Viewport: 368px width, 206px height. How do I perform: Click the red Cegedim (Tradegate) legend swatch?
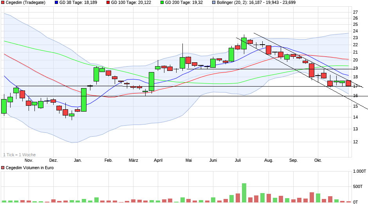(3, 3)
